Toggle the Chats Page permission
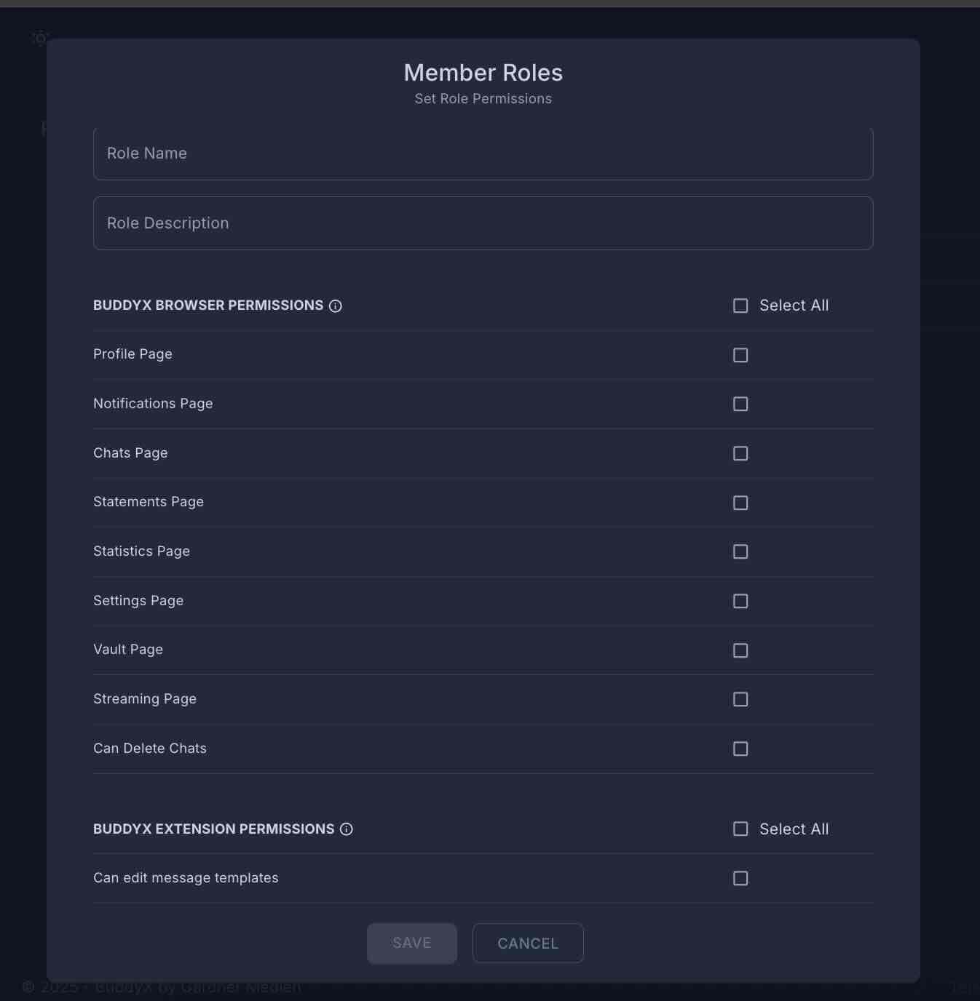 [x=740, y=453]
